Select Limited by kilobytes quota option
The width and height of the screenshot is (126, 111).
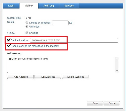[27, 23]
